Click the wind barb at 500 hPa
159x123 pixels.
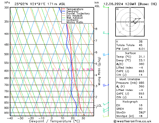[106, 55]
